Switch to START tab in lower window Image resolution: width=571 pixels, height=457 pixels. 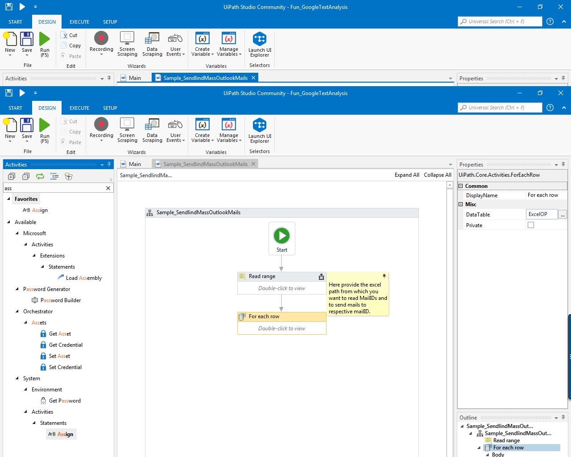click(15, 108)
